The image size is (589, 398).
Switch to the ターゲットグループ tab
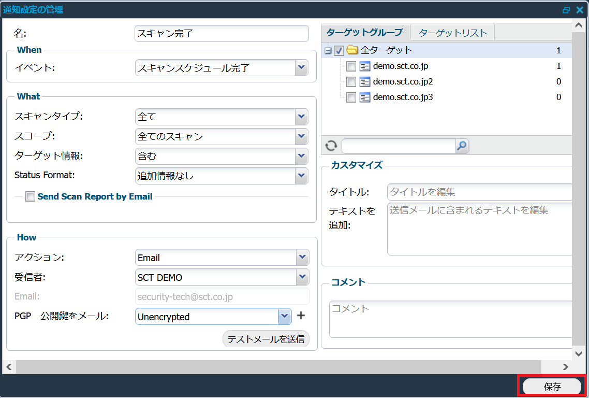[x=365, y=33]
